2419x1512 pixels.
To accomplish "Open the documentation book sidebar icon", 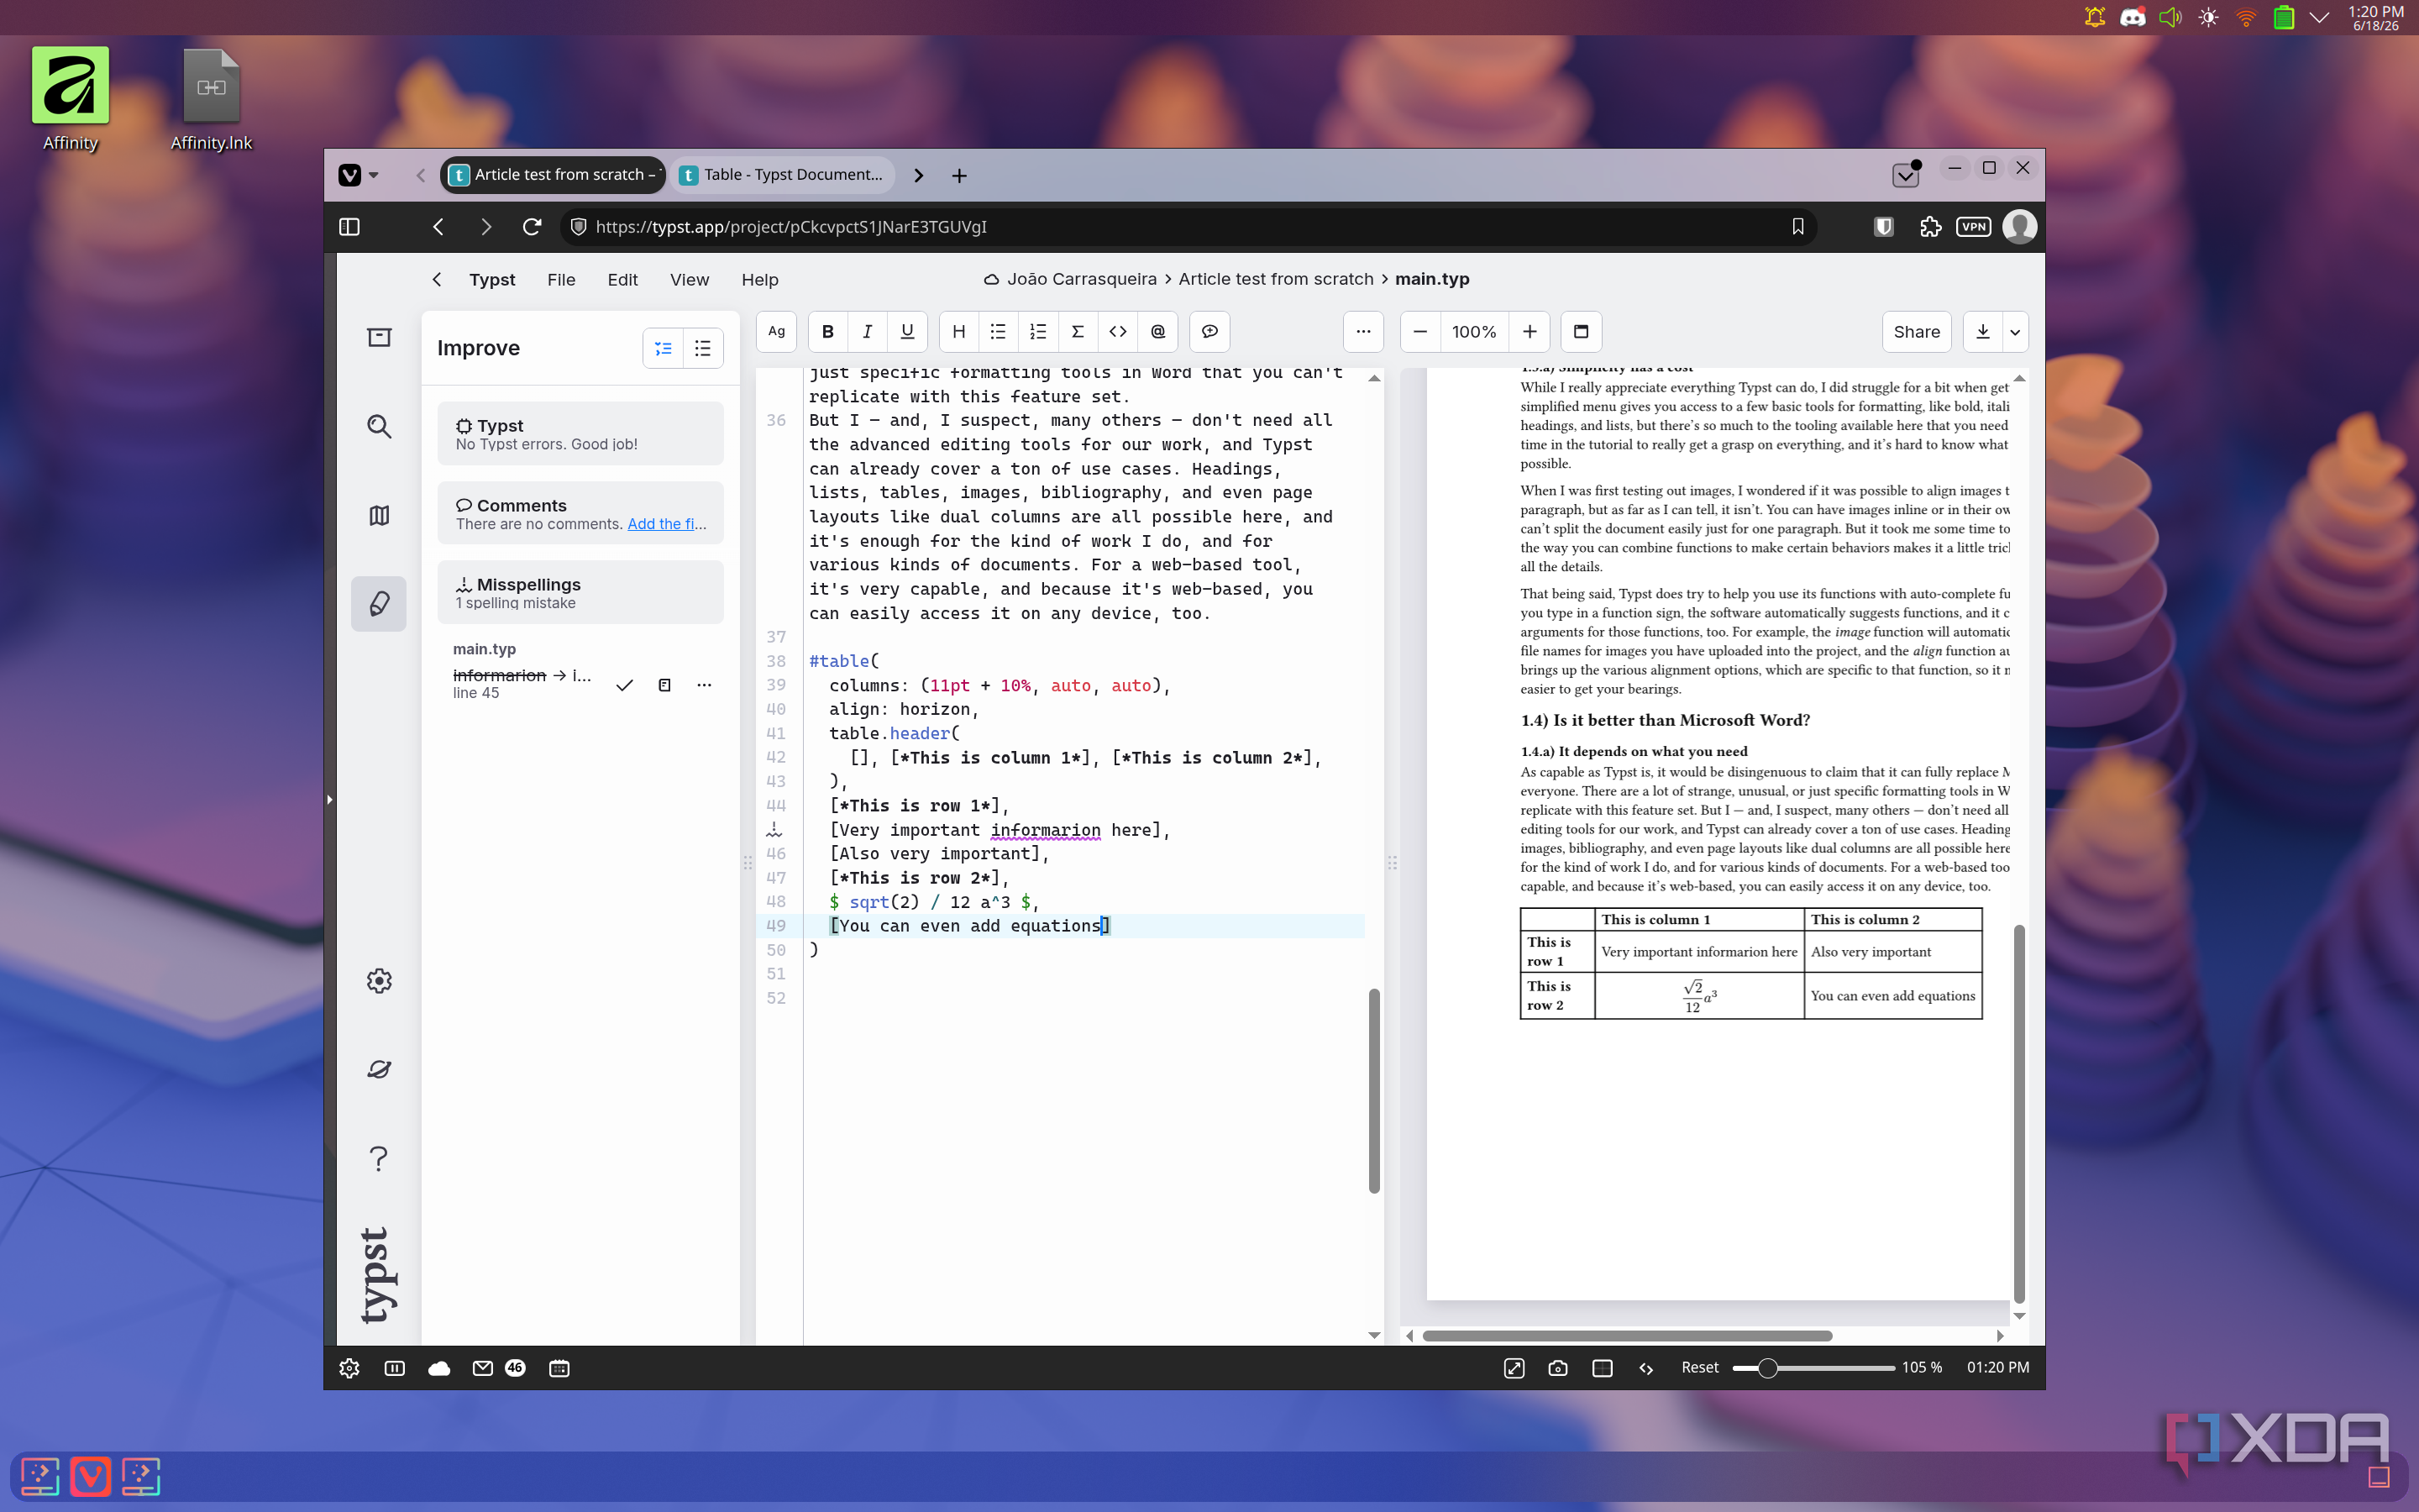I will coord(379,515).
